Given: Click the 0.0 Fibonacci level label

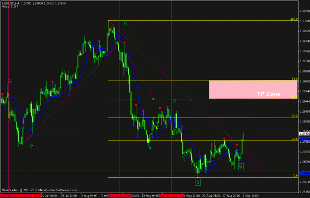Looking at the screenshot, I should (296, 176).
